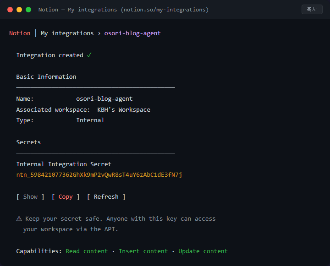Click the red close window dot
This screenshot has width=330, height=266.
(10, 10)
